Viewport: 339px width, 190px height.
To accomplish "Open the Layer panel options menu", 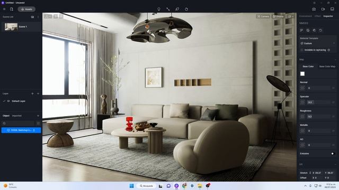I will point(38,93).
